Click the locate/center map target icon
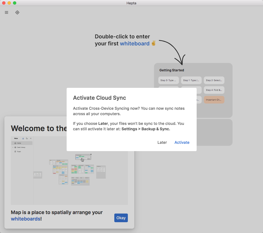 point(17,12)
